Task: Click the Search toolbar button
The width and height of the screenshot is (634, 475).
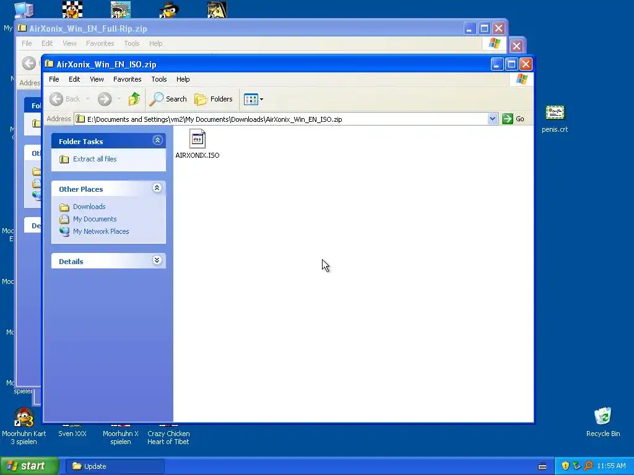Action: 168,99
